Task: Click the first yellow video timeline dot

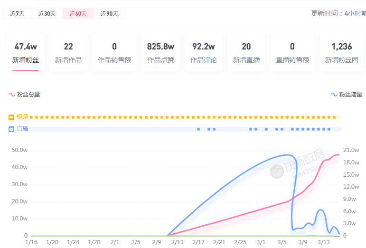Action: point(32,117)
